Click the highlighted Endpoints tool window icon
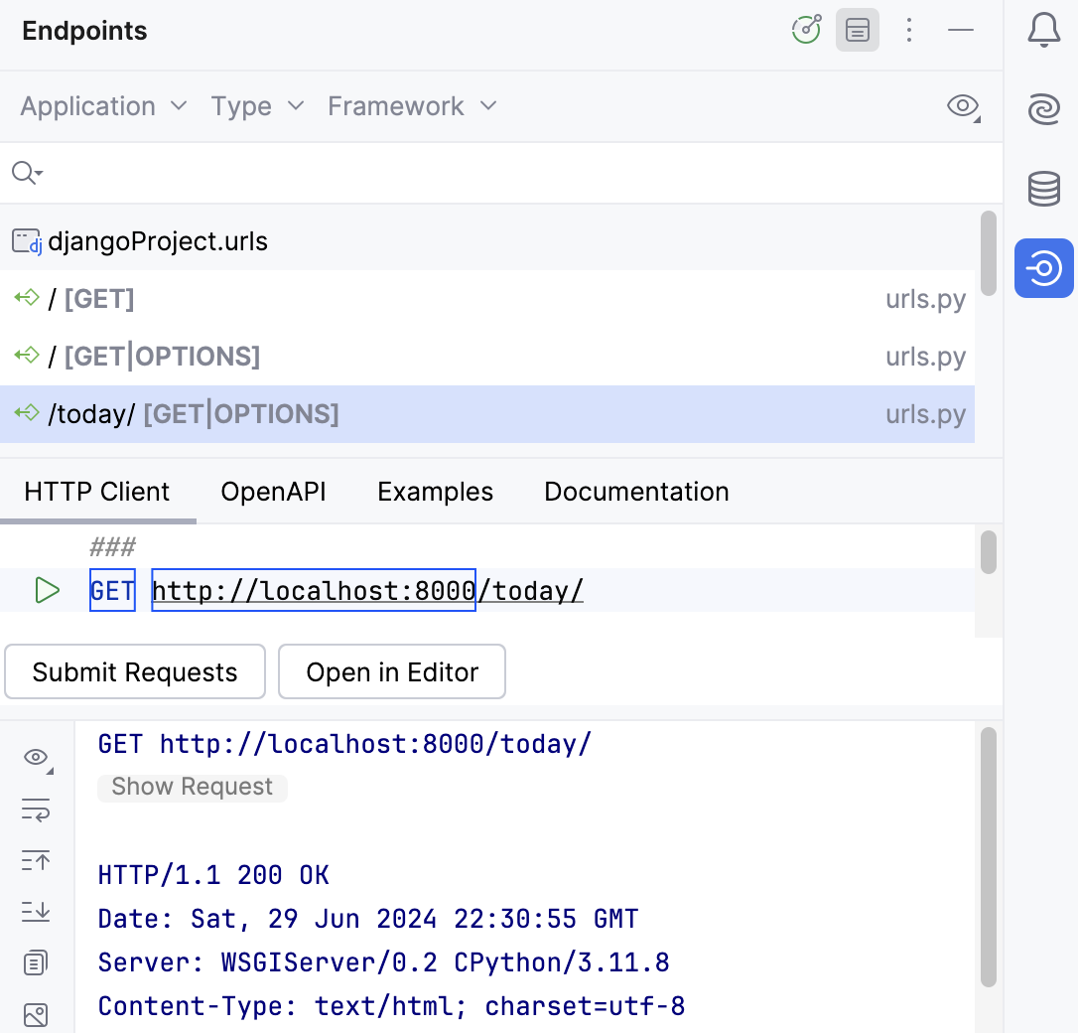Viewport: 1078px width, 1033px height. point(1043,268)
